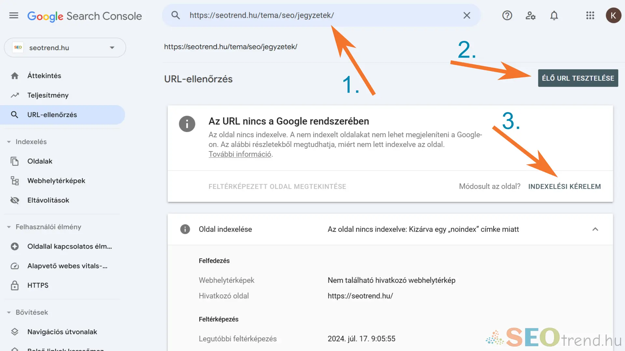Request indexing via INDEXELÉSI KÉRELEM
The height and width of the screenshot is (351, 625).
click(564, 187)
